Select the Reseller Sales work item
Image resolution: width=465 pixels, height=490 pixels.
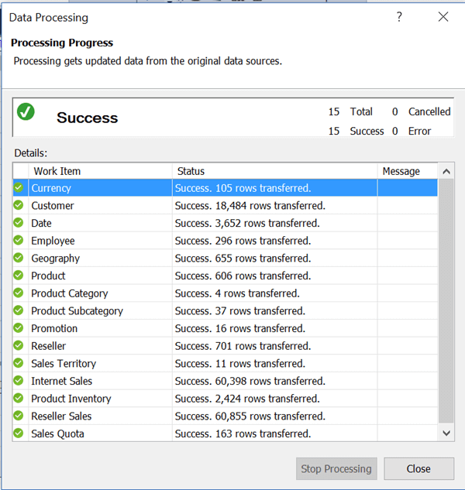tap(226, 416)
